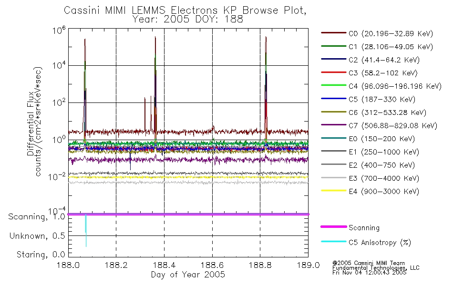Click the E1 (250-1000 KeV) legend label
This screenshot has height=286, width=453.
click(384, 152)
